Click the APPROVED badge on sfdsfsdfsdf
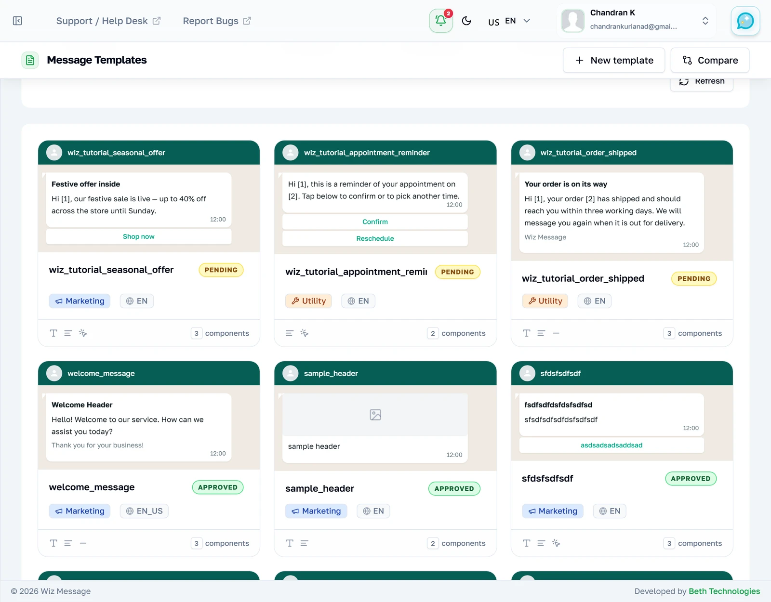This screenshot has height=602, width=771. click(x=691, y=478)
